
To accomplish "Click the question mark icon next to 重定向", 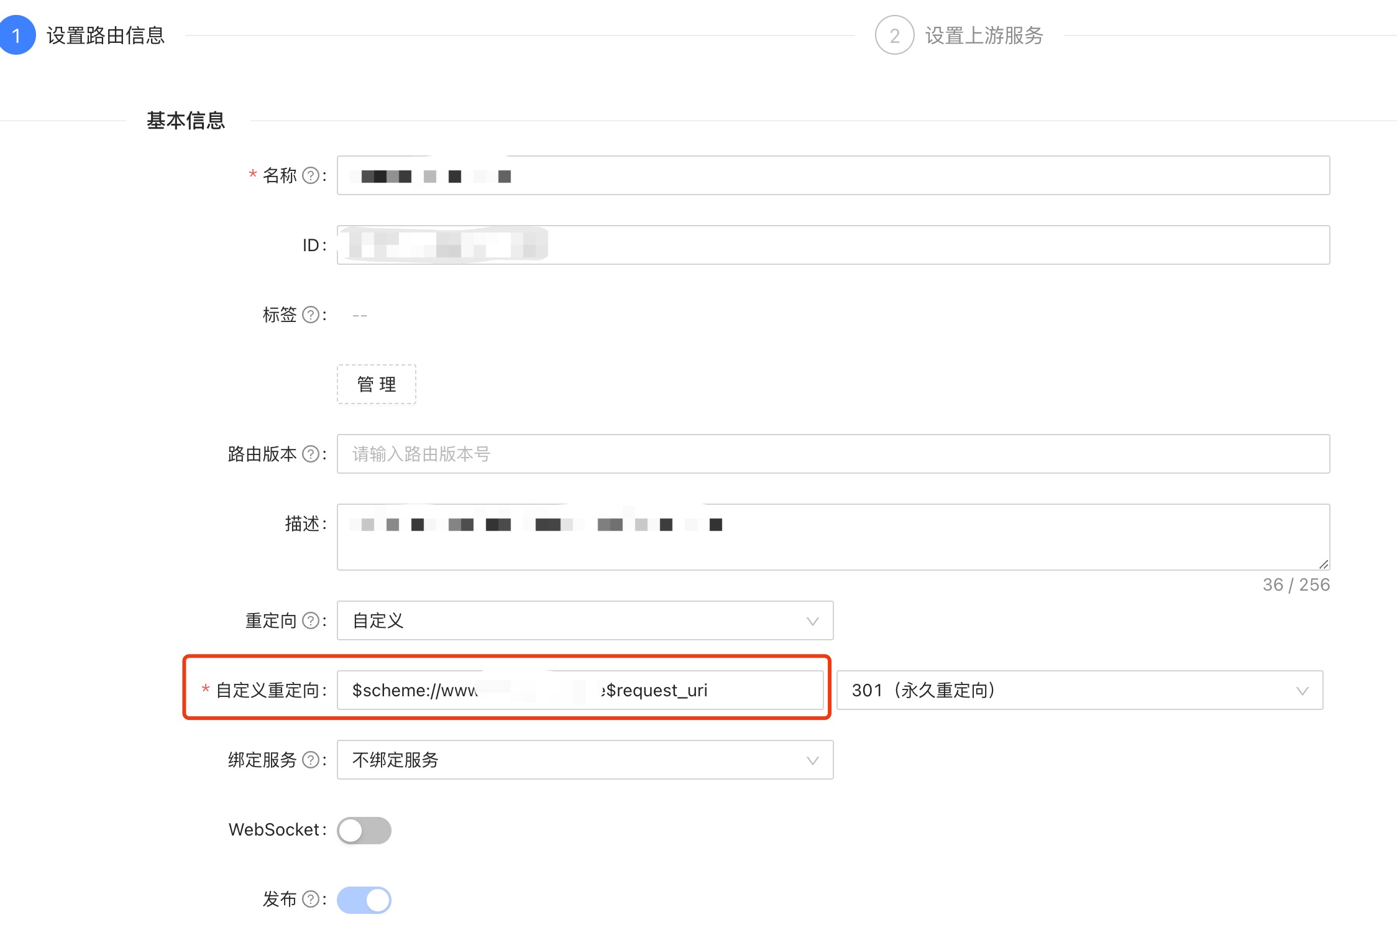I will (x=311, y=620).
